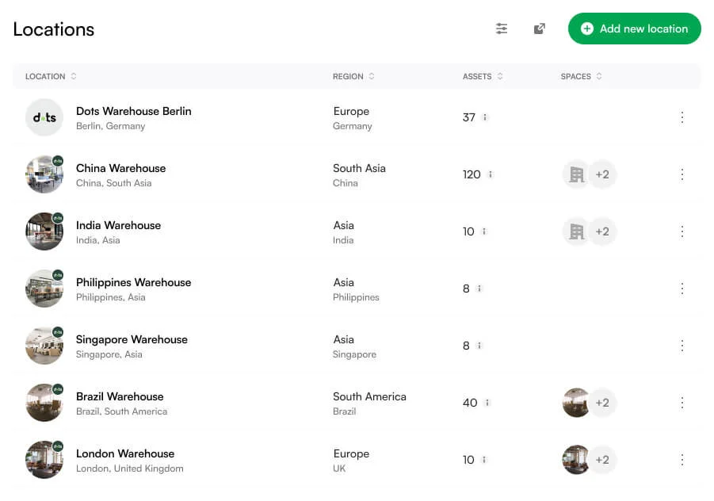This screenshot has height=501, width=714.
Task: Open more options for Brazil Warehouse
Action: point(682,403)
